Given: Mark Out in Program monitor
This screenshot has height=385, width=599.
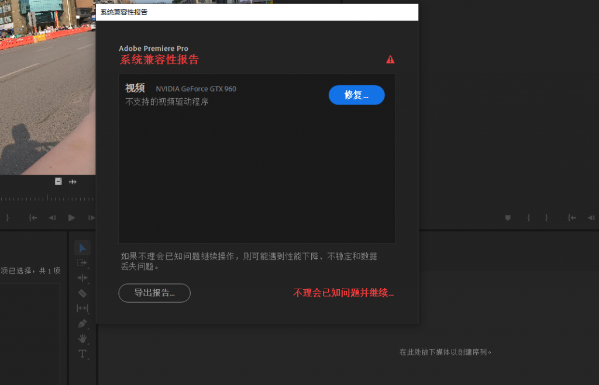Looking at the screenshot, I should (546, 217).
